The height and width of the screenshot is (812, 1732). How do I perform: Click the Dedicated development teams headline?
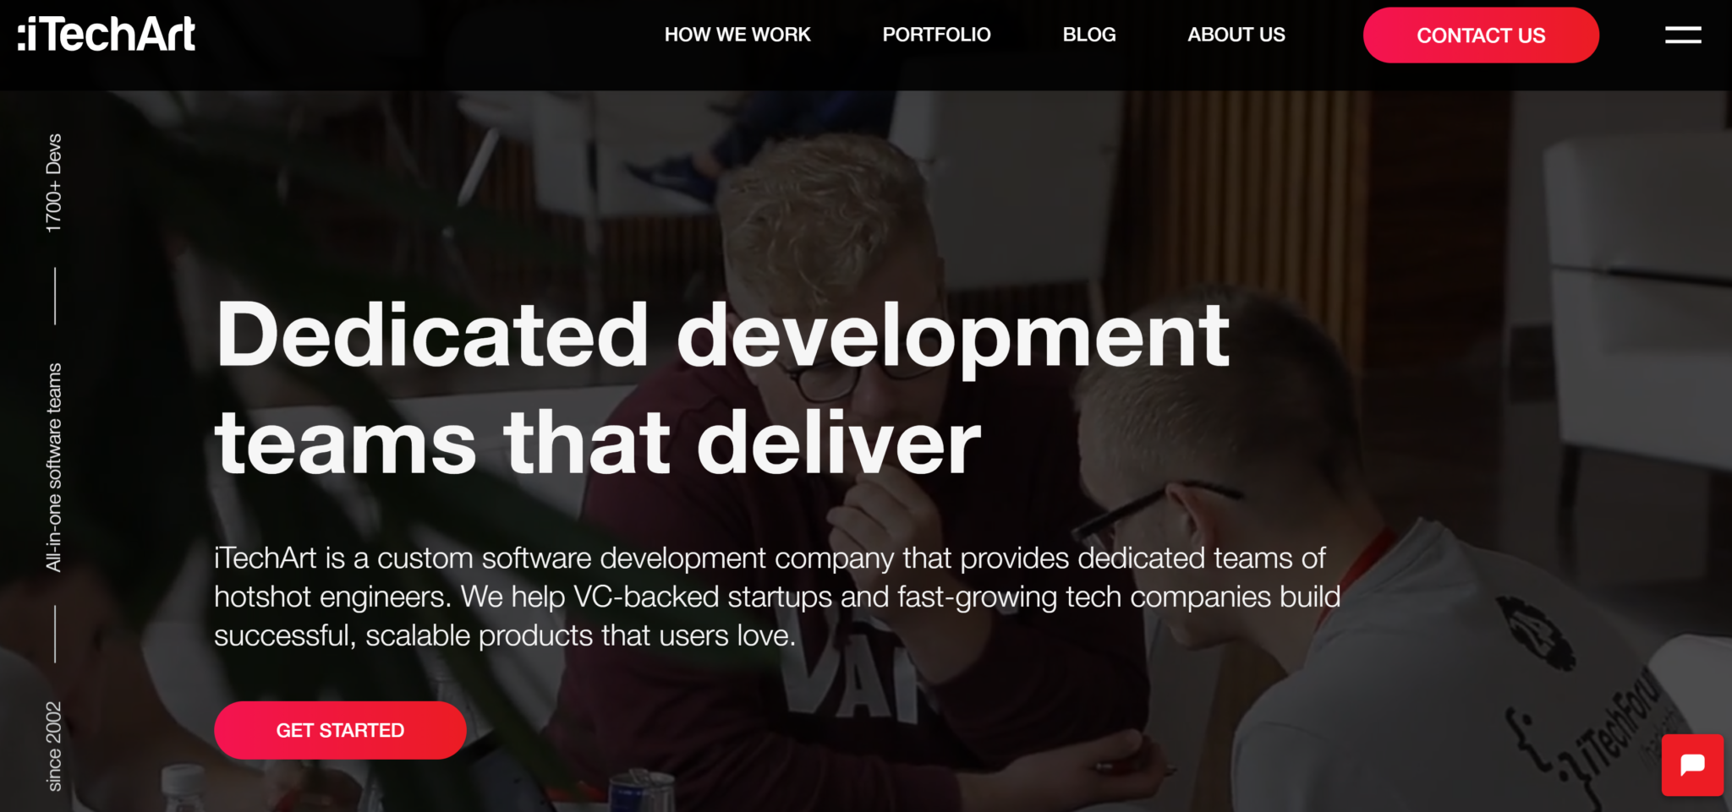tap(723, 389)
